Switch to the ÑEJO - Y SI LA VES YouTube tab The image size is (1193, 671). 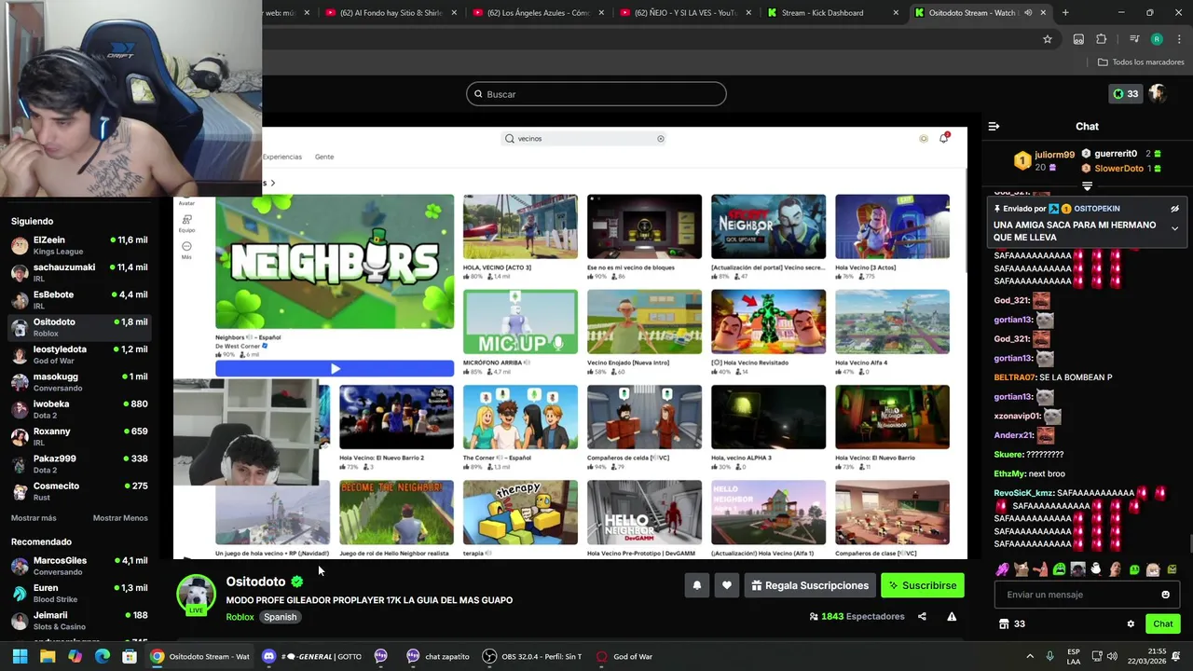tap(685, 13)
